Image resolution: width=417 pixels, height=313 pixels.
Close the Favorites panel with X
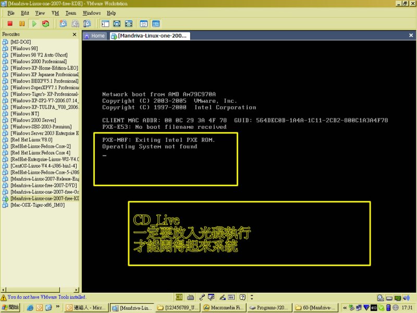click(75, 34)
